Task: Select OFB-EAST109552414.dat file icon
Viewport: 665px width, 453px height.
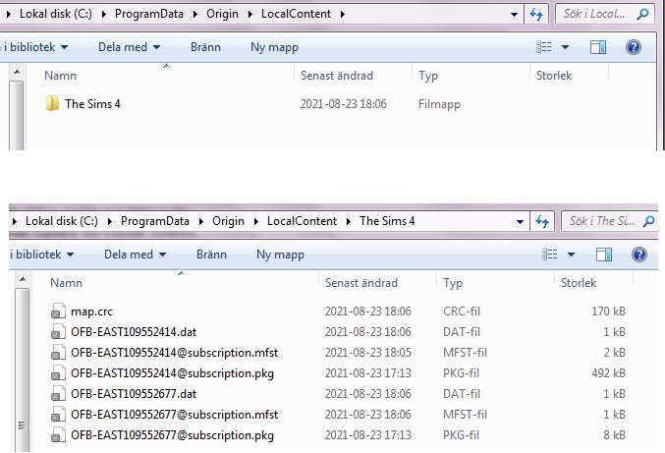Action: pyautogui.click(x=58, y=332)
